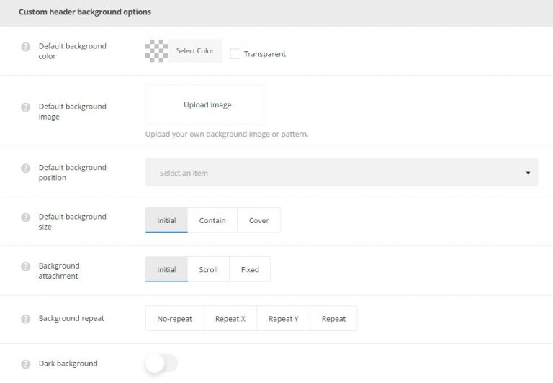This screenshot has width=553, height=383.
Task: Choose Repeat Y for Background repeat
Action: (284, 319)
